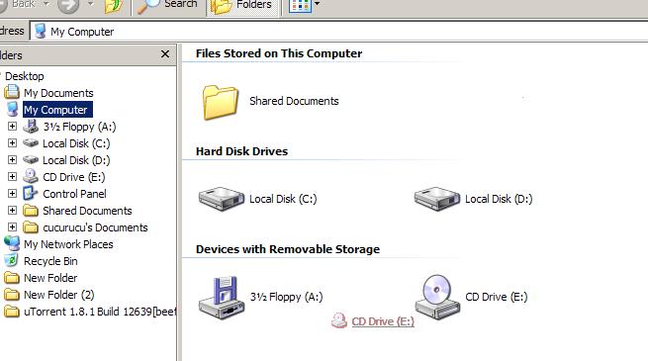Screen dimensions: 648x361
Task: Click My Computer icon in tree
Action: tap(13, 109)
